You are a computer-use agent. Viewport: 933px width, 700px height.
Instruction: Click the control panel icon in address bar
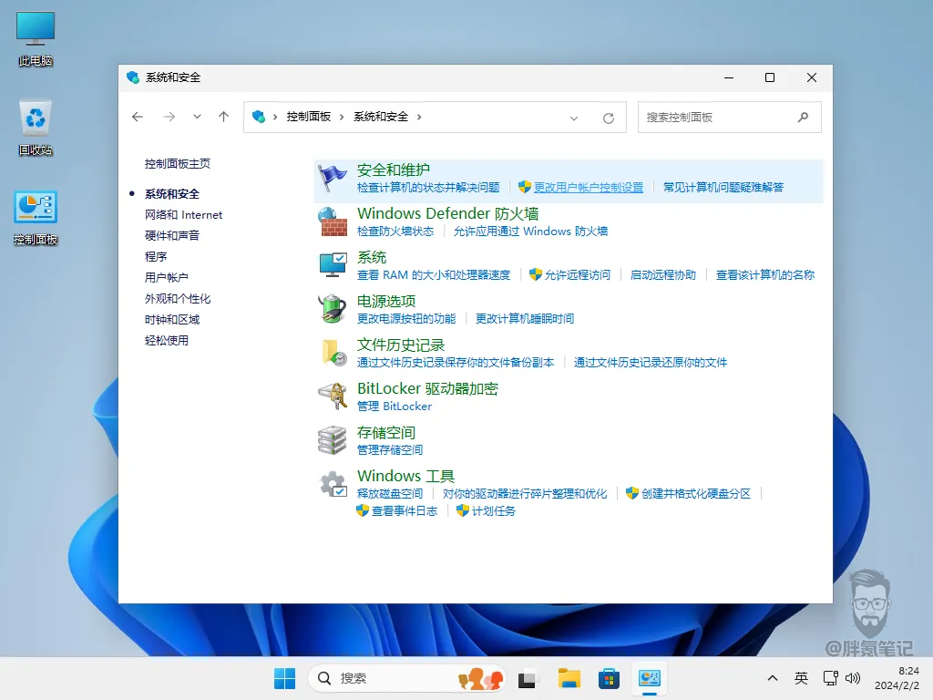pyautogui.click(x=258, y=117)
